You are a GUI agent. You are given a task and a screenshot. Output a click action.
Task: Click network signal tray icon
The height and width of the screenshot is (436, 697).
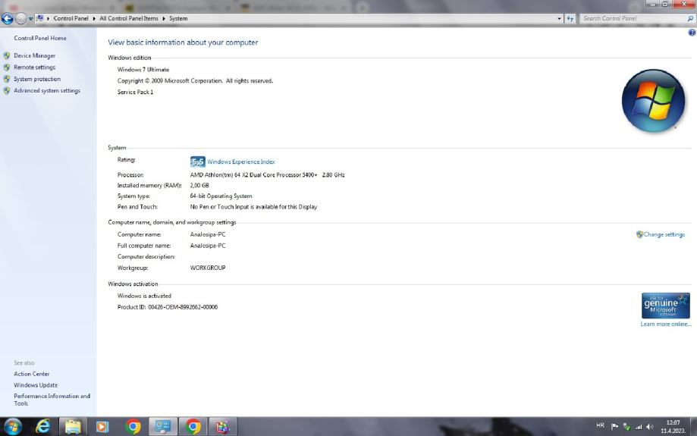click(639, 427)
